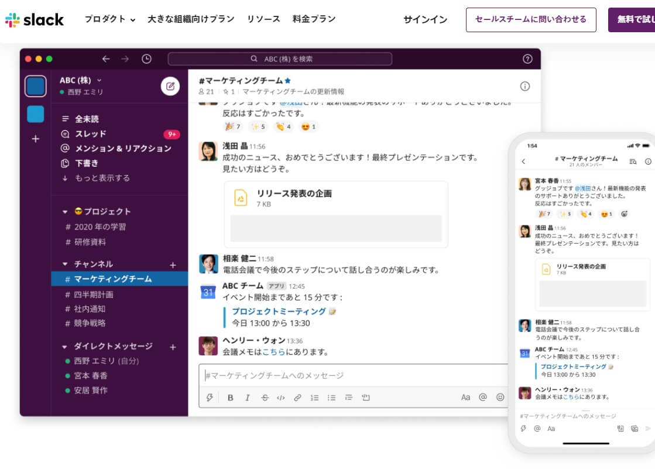Collapse the チャンネル section

click(65, 264)
